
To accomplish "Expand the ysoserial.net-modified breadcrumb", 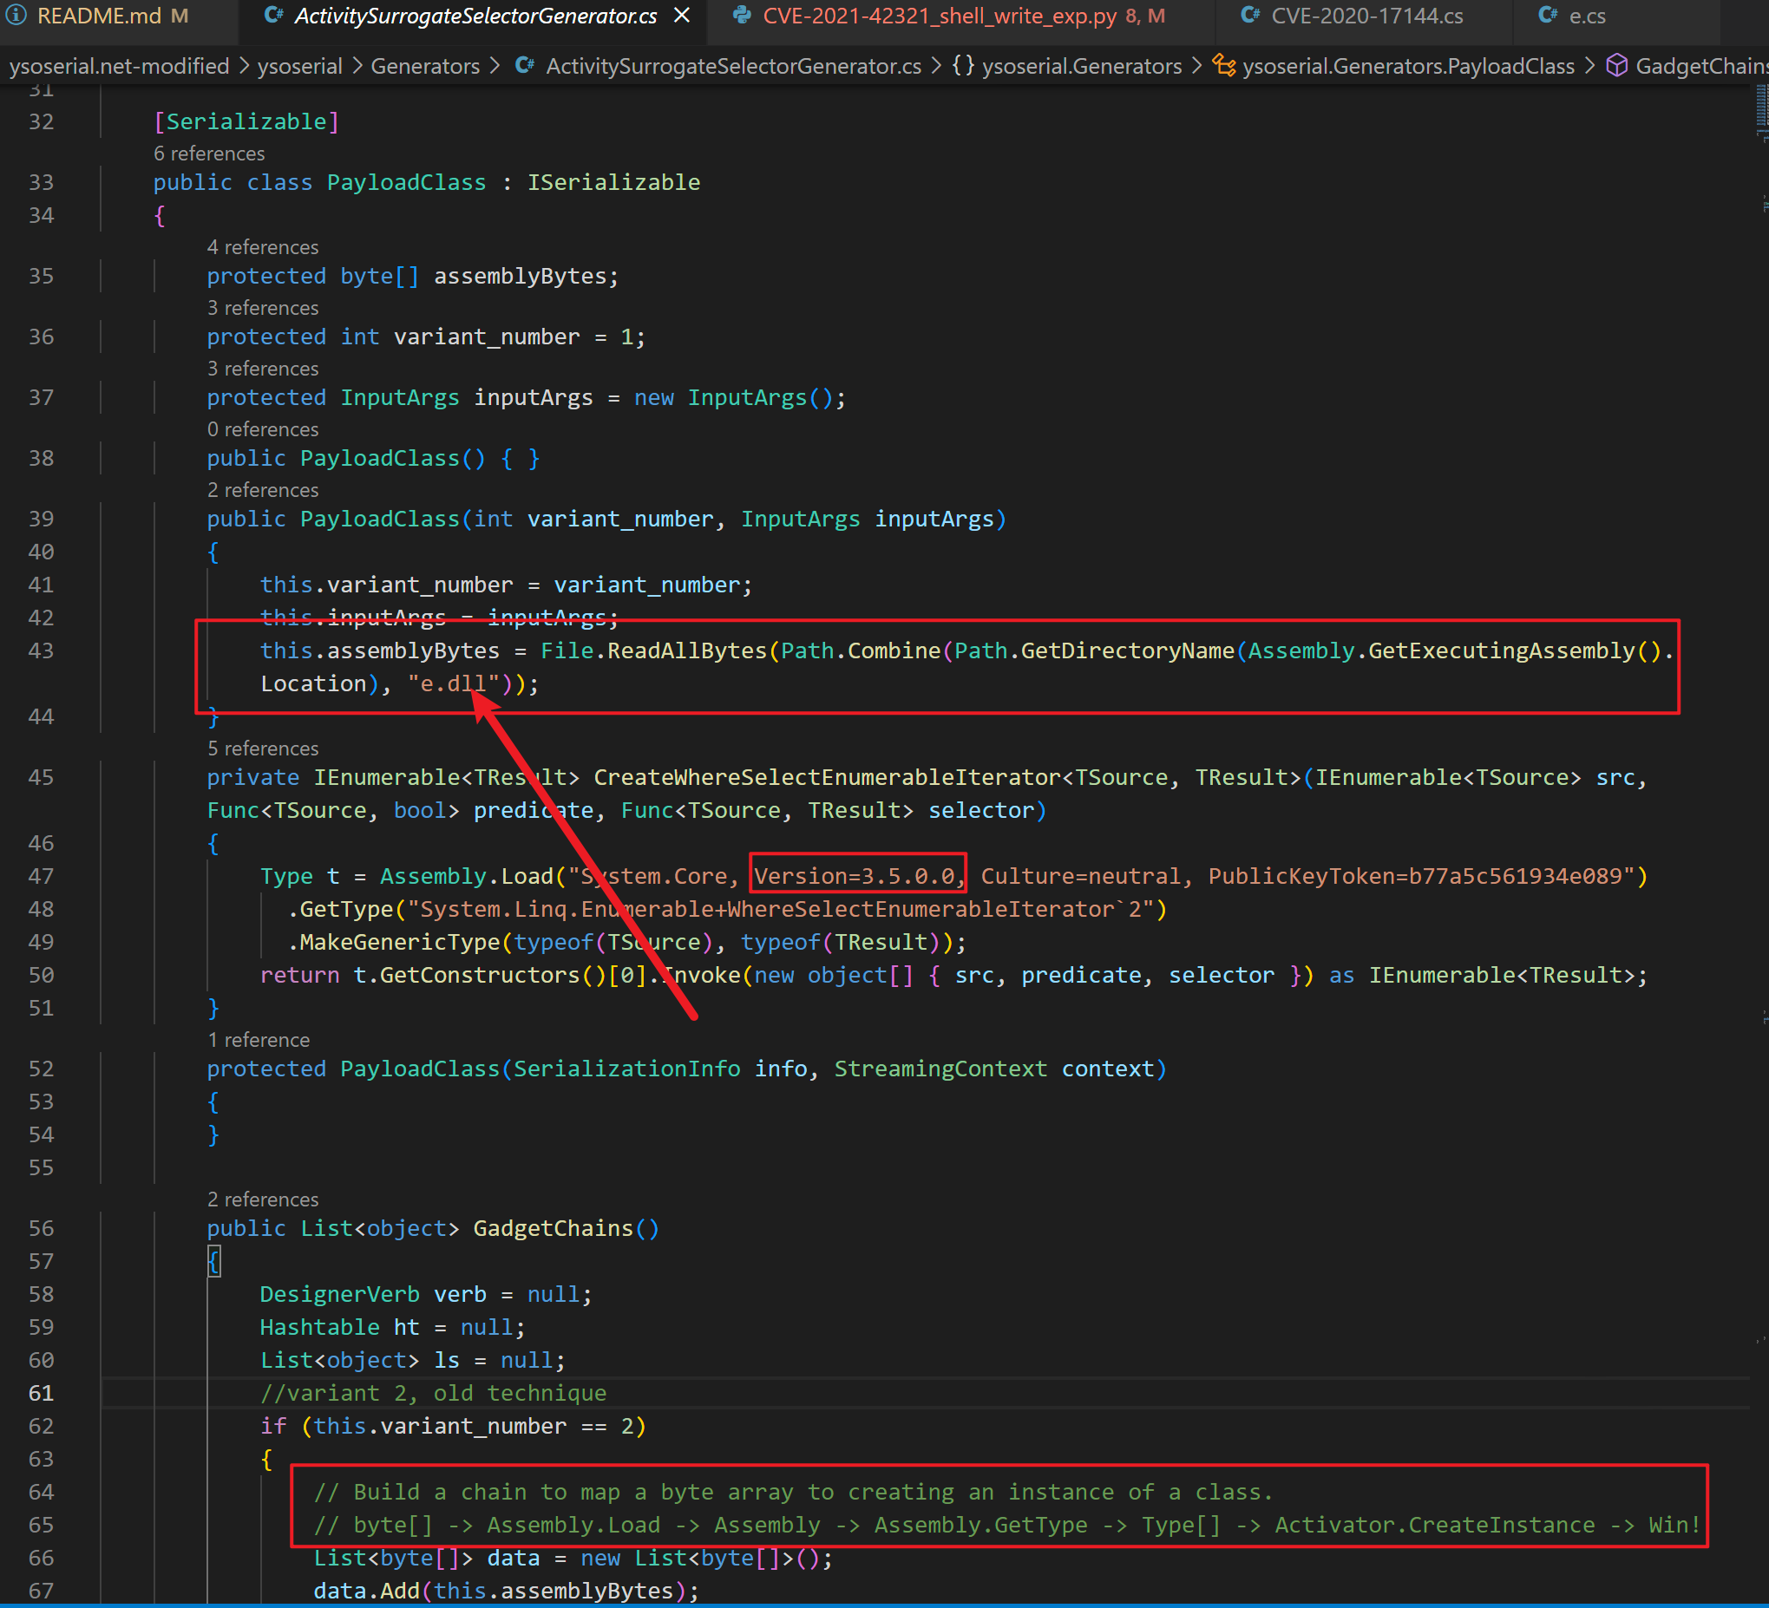I will tap(119, 66).
